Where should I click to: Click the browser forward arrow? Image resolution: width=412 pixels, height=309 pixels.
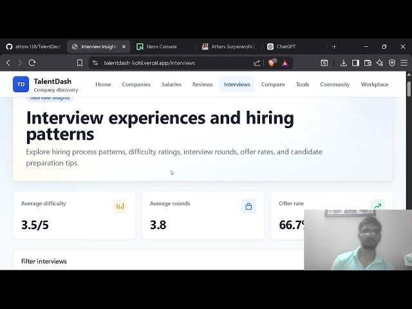coord(20,63)
